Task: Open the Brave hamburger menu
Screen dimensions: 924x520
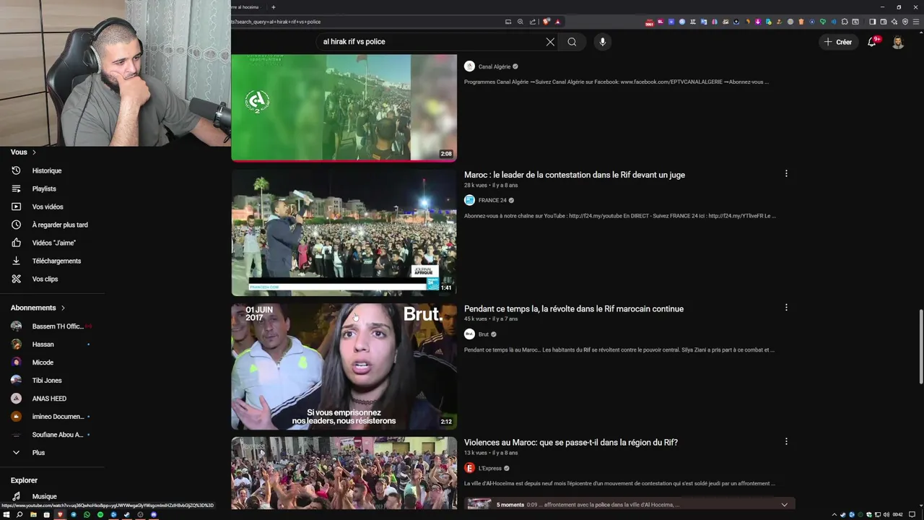Action: tap(916, 22)
